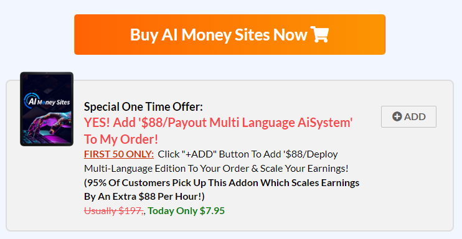Click the ADD button for the offer

(x=408, y=117)
